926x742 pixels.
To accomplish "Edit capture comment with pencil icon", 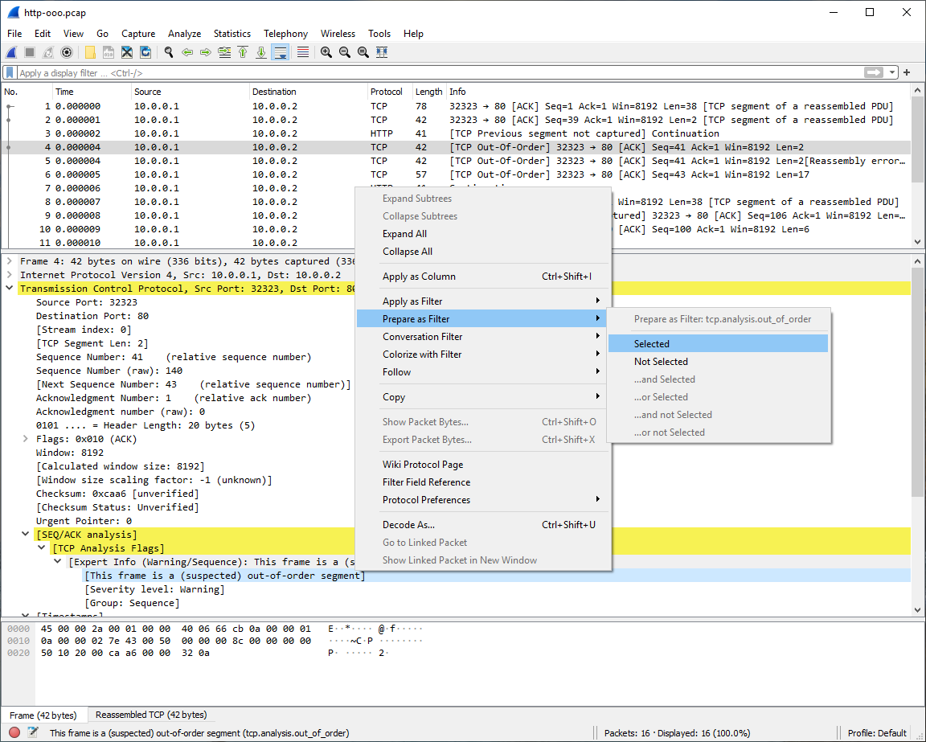I will [32, 732].
